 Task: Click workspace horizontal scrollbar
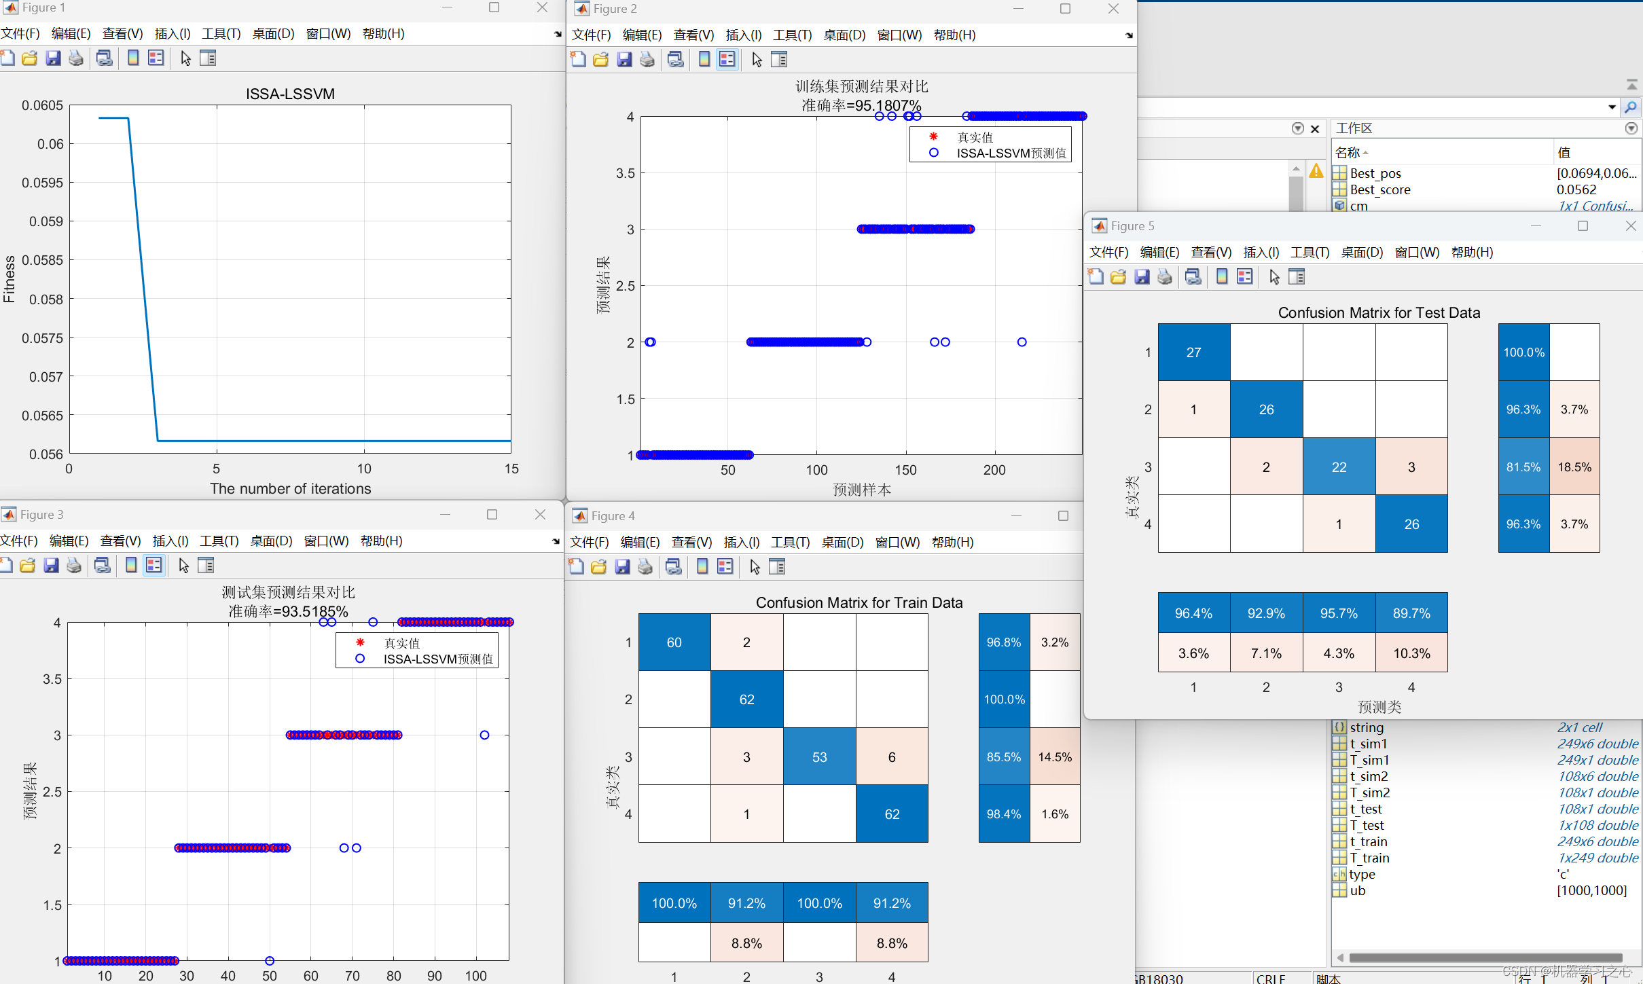coord(1486,958)
